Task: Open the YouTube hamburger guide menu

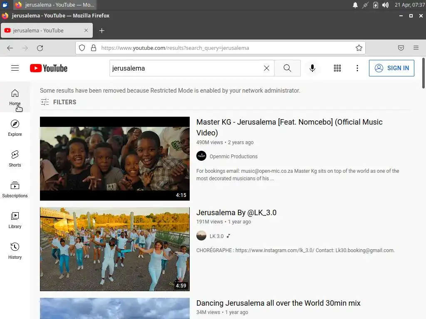Action: coord(15,68)
